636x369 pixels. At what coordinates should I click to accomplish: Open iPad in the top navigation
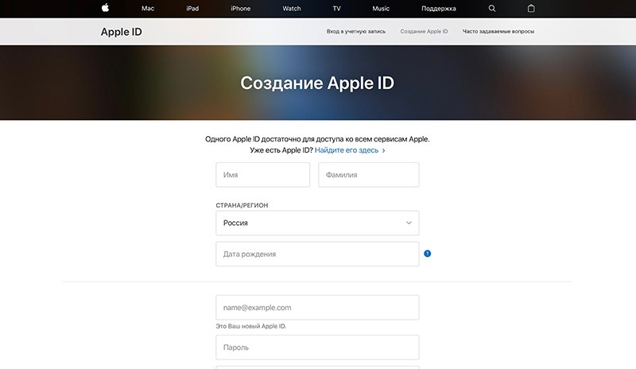(192, 9)
